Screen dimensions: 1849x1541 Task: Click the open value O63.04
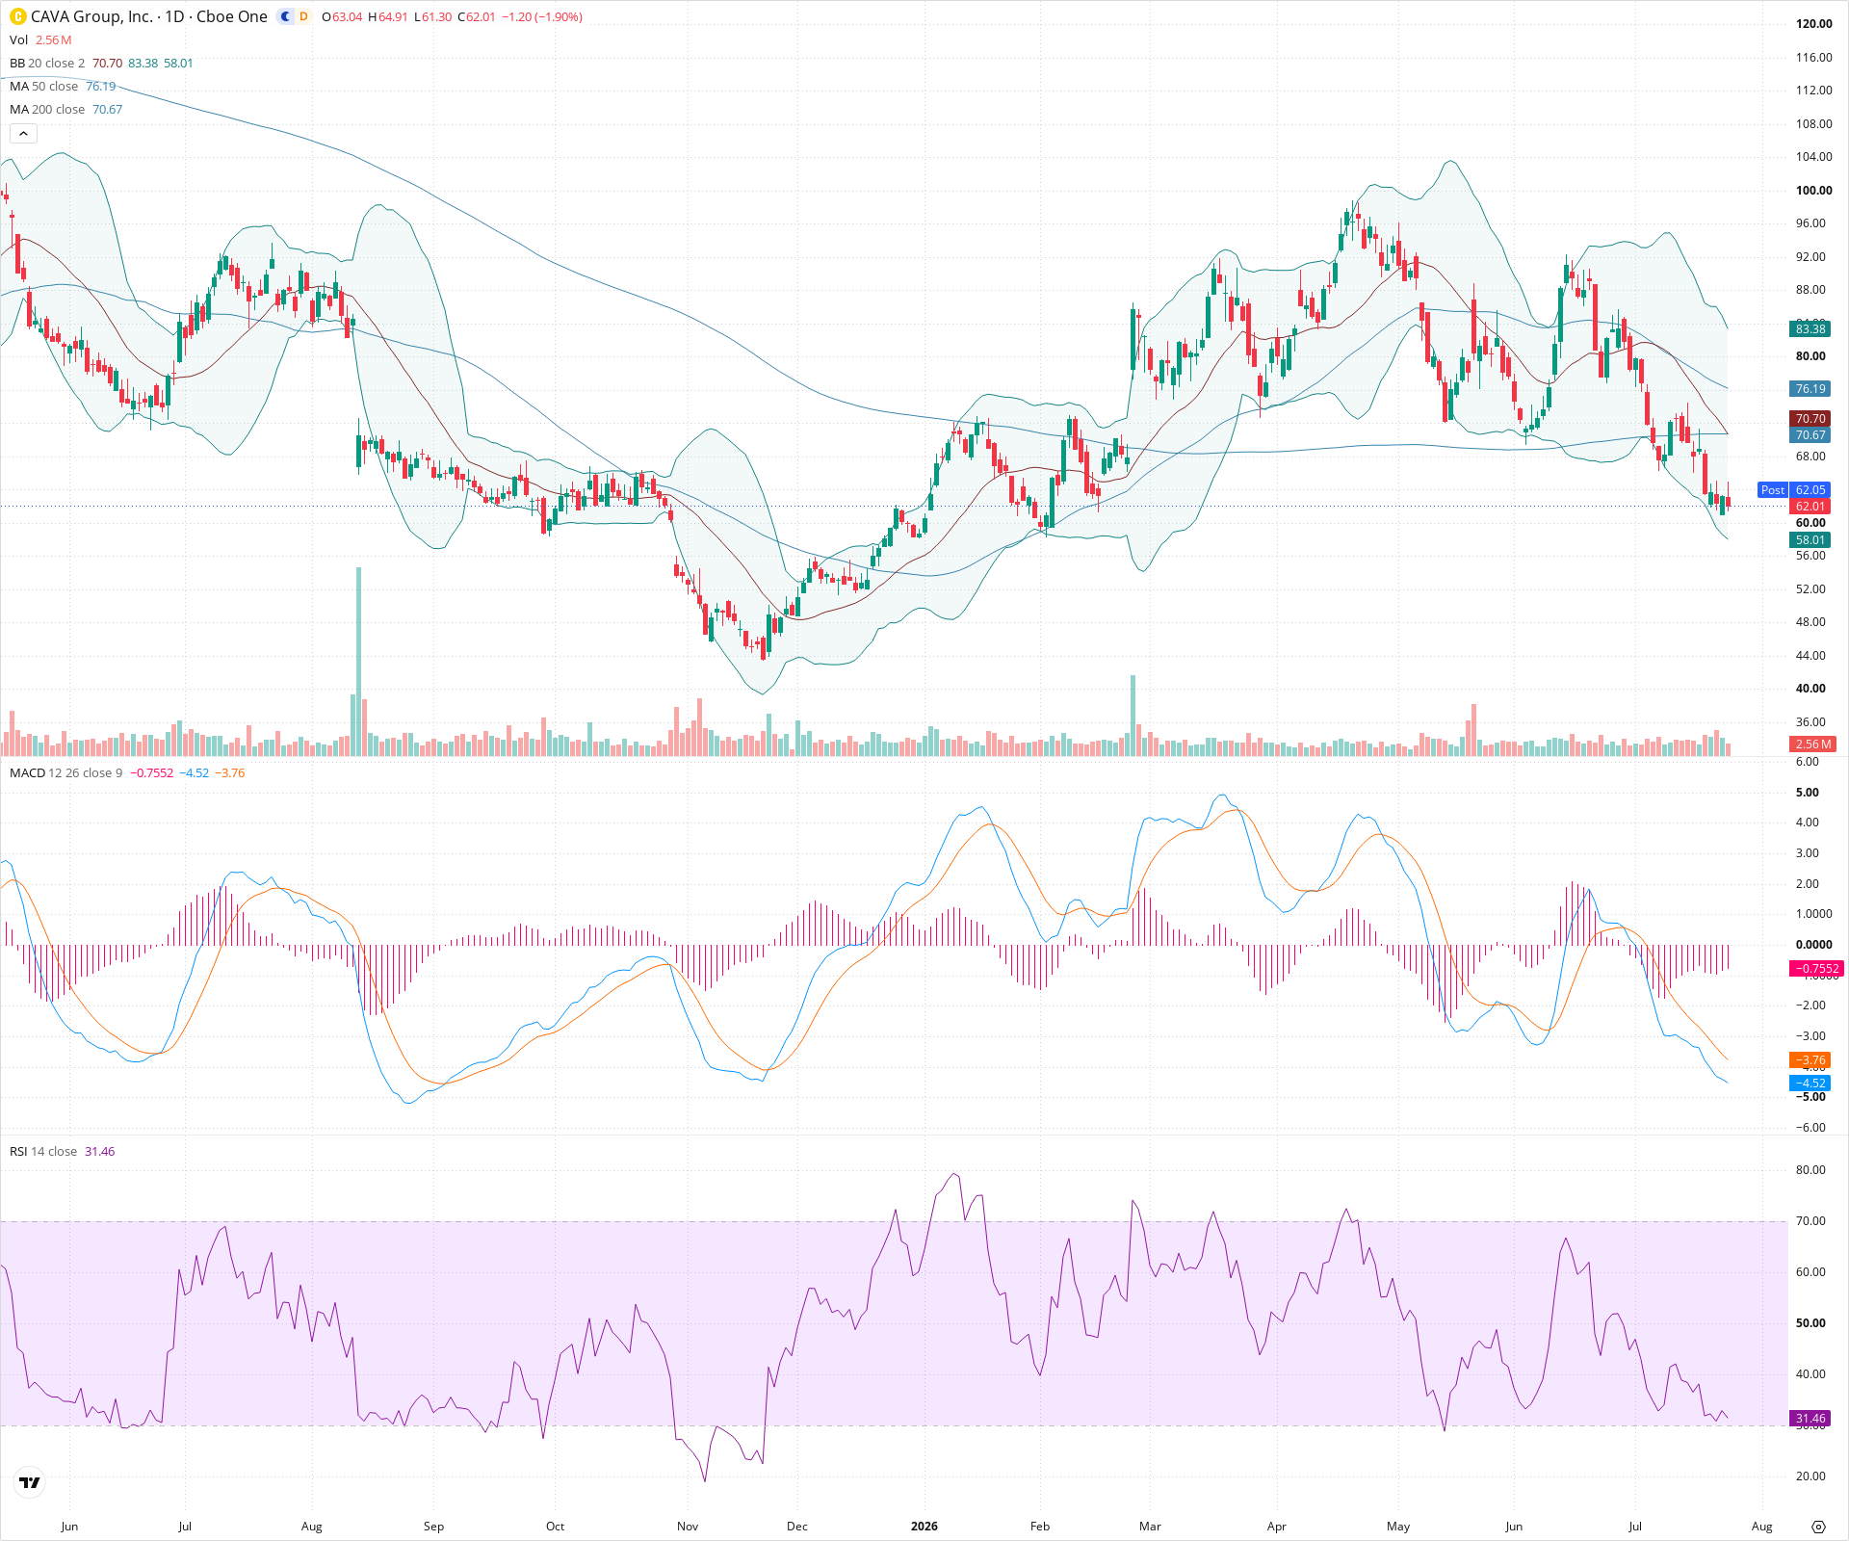[342, 16]
